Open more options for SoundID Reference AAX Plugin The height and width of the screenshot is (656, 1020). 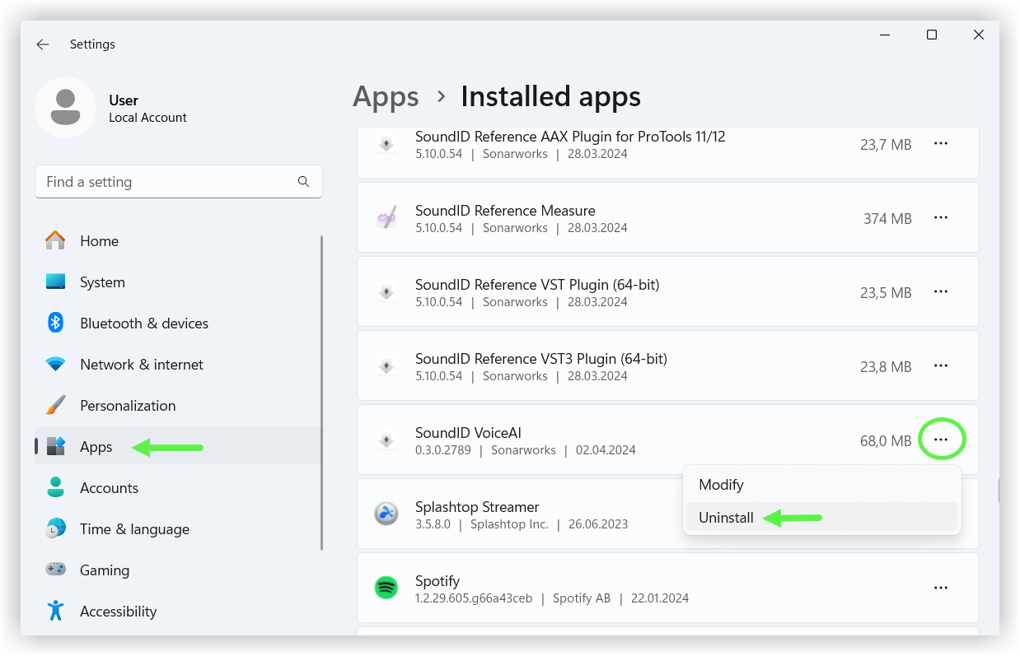[941, 144]
